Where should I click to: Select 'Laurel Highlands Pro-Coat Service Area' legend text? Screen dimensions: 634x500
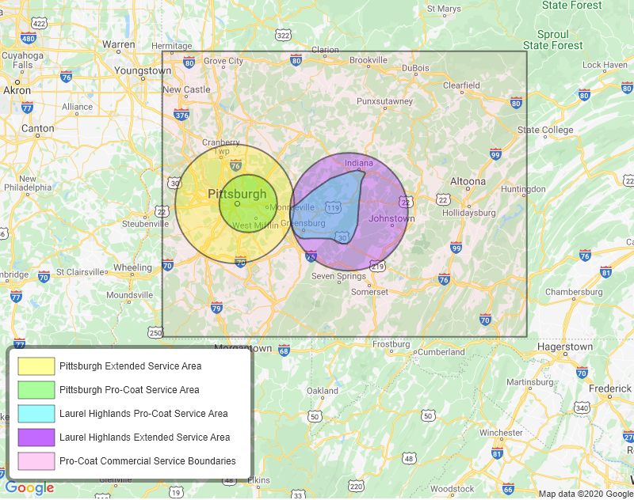tap(143, 414)
